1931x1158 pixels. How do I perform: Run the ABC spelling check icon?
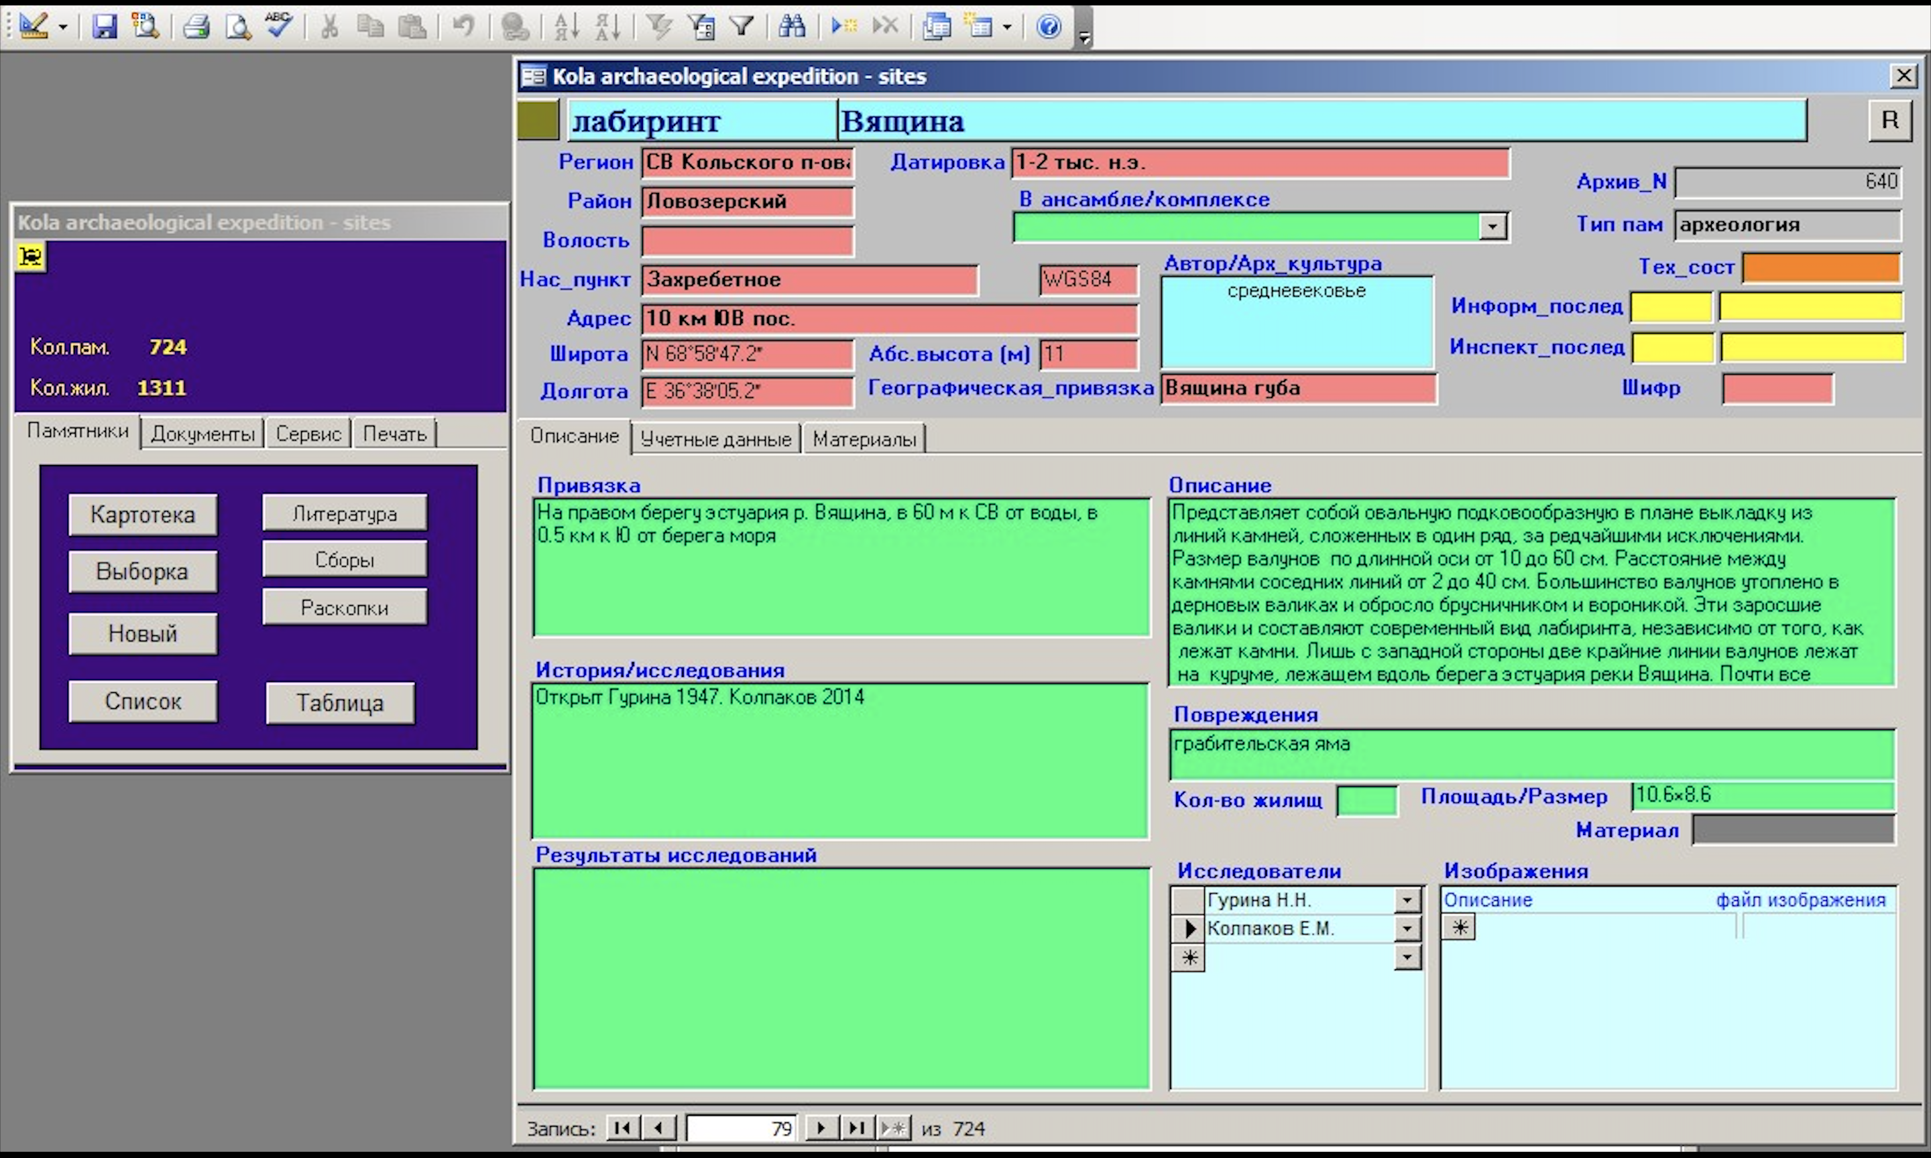coord(278,25)
